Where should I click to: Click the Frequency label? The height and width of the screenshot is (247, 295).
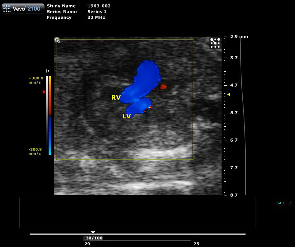pyautogui.click(x=59, y=18)
